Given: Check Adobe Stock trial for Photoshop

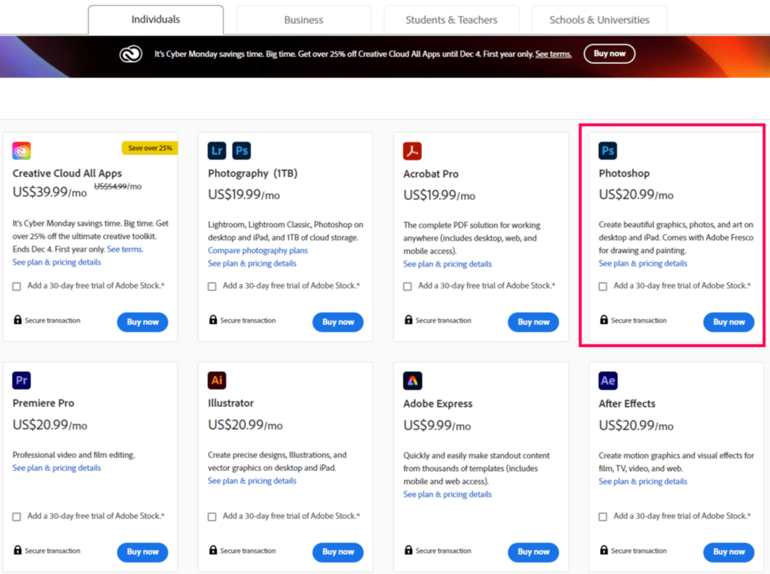Looking at the screenshot, I should pyautogui.click(x=603, y=286).
